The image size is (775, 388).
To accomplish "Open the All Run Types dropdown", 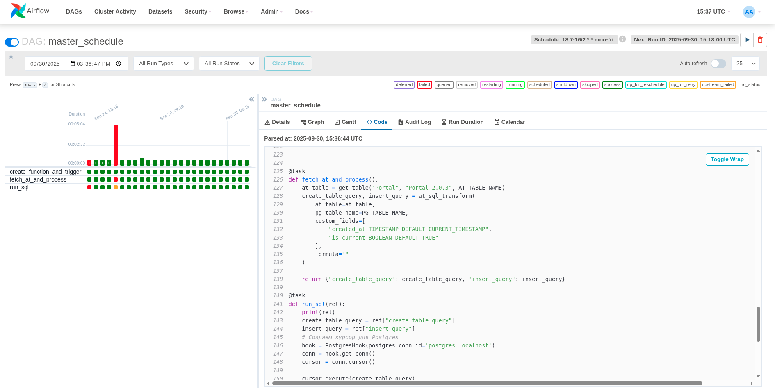I will (163, 64).
